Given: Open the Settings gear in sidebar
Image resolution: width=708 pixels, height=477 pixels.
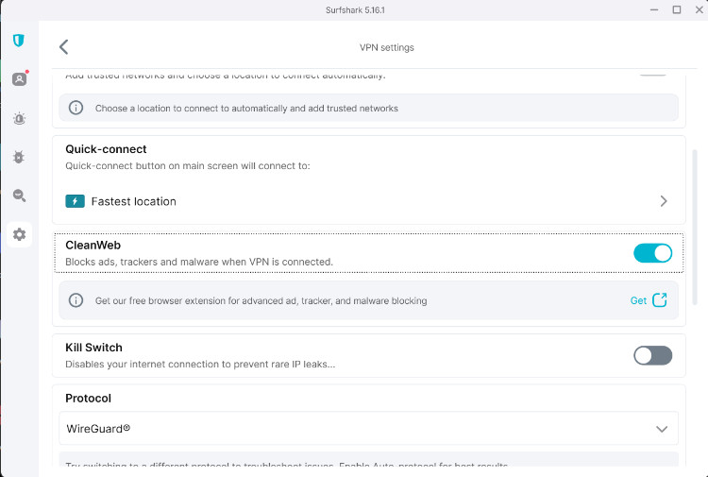Looking at the screenshot, I should [x=19, y=234].
